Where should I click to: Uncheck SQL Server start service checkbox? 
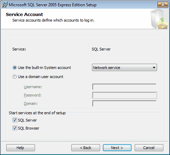pos(15,120)
